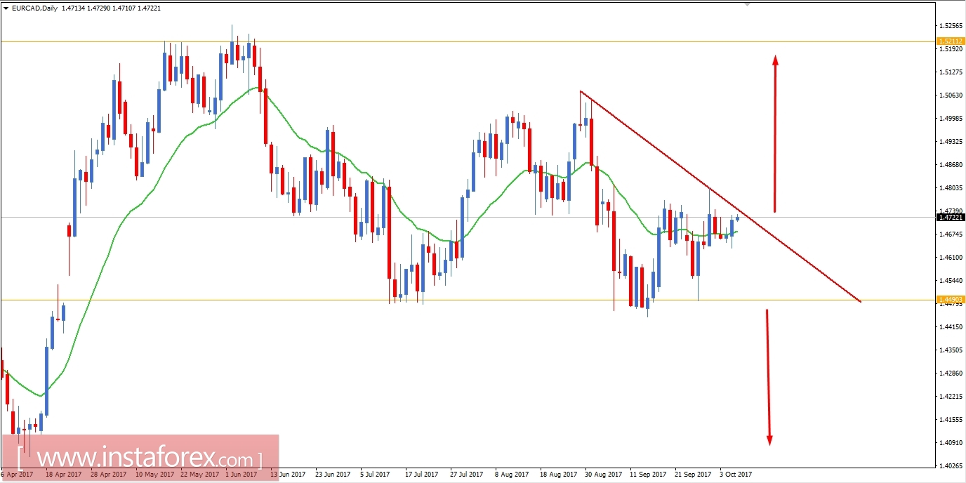Open the EURCAD chart symbol dropdown arrow
The image size is (966, 483).
(x=7, y=9)
